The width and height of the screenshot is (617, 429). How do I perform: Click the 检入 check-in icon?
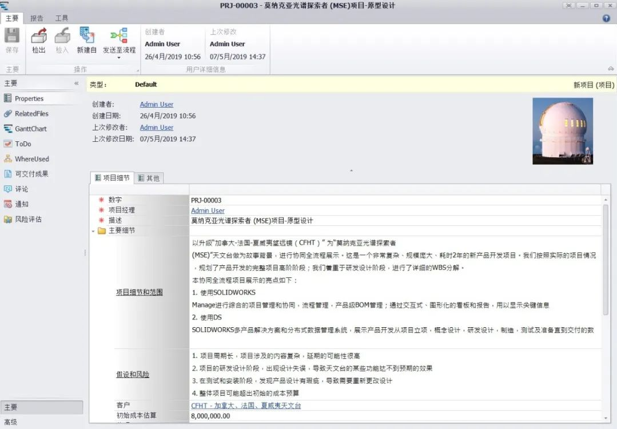coord(62,36)
